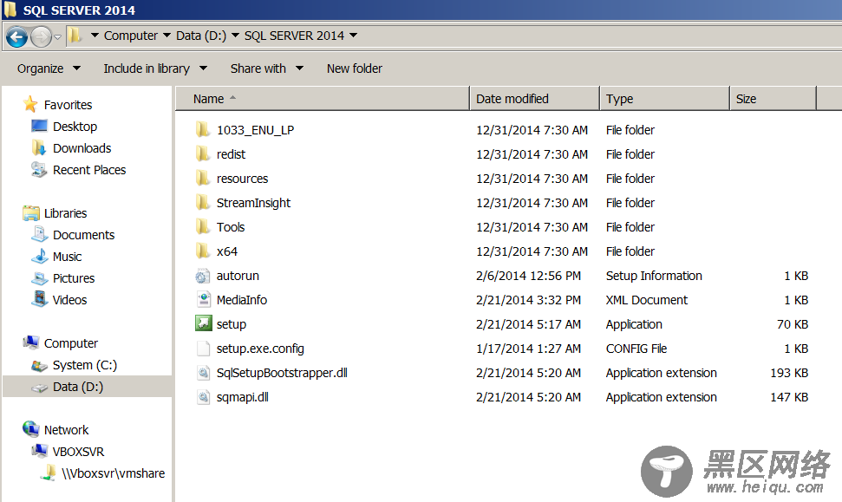Expand dropdown arrow before Computer in address bar
Screen dimensions: 842x502
click(x=95, y=36)
